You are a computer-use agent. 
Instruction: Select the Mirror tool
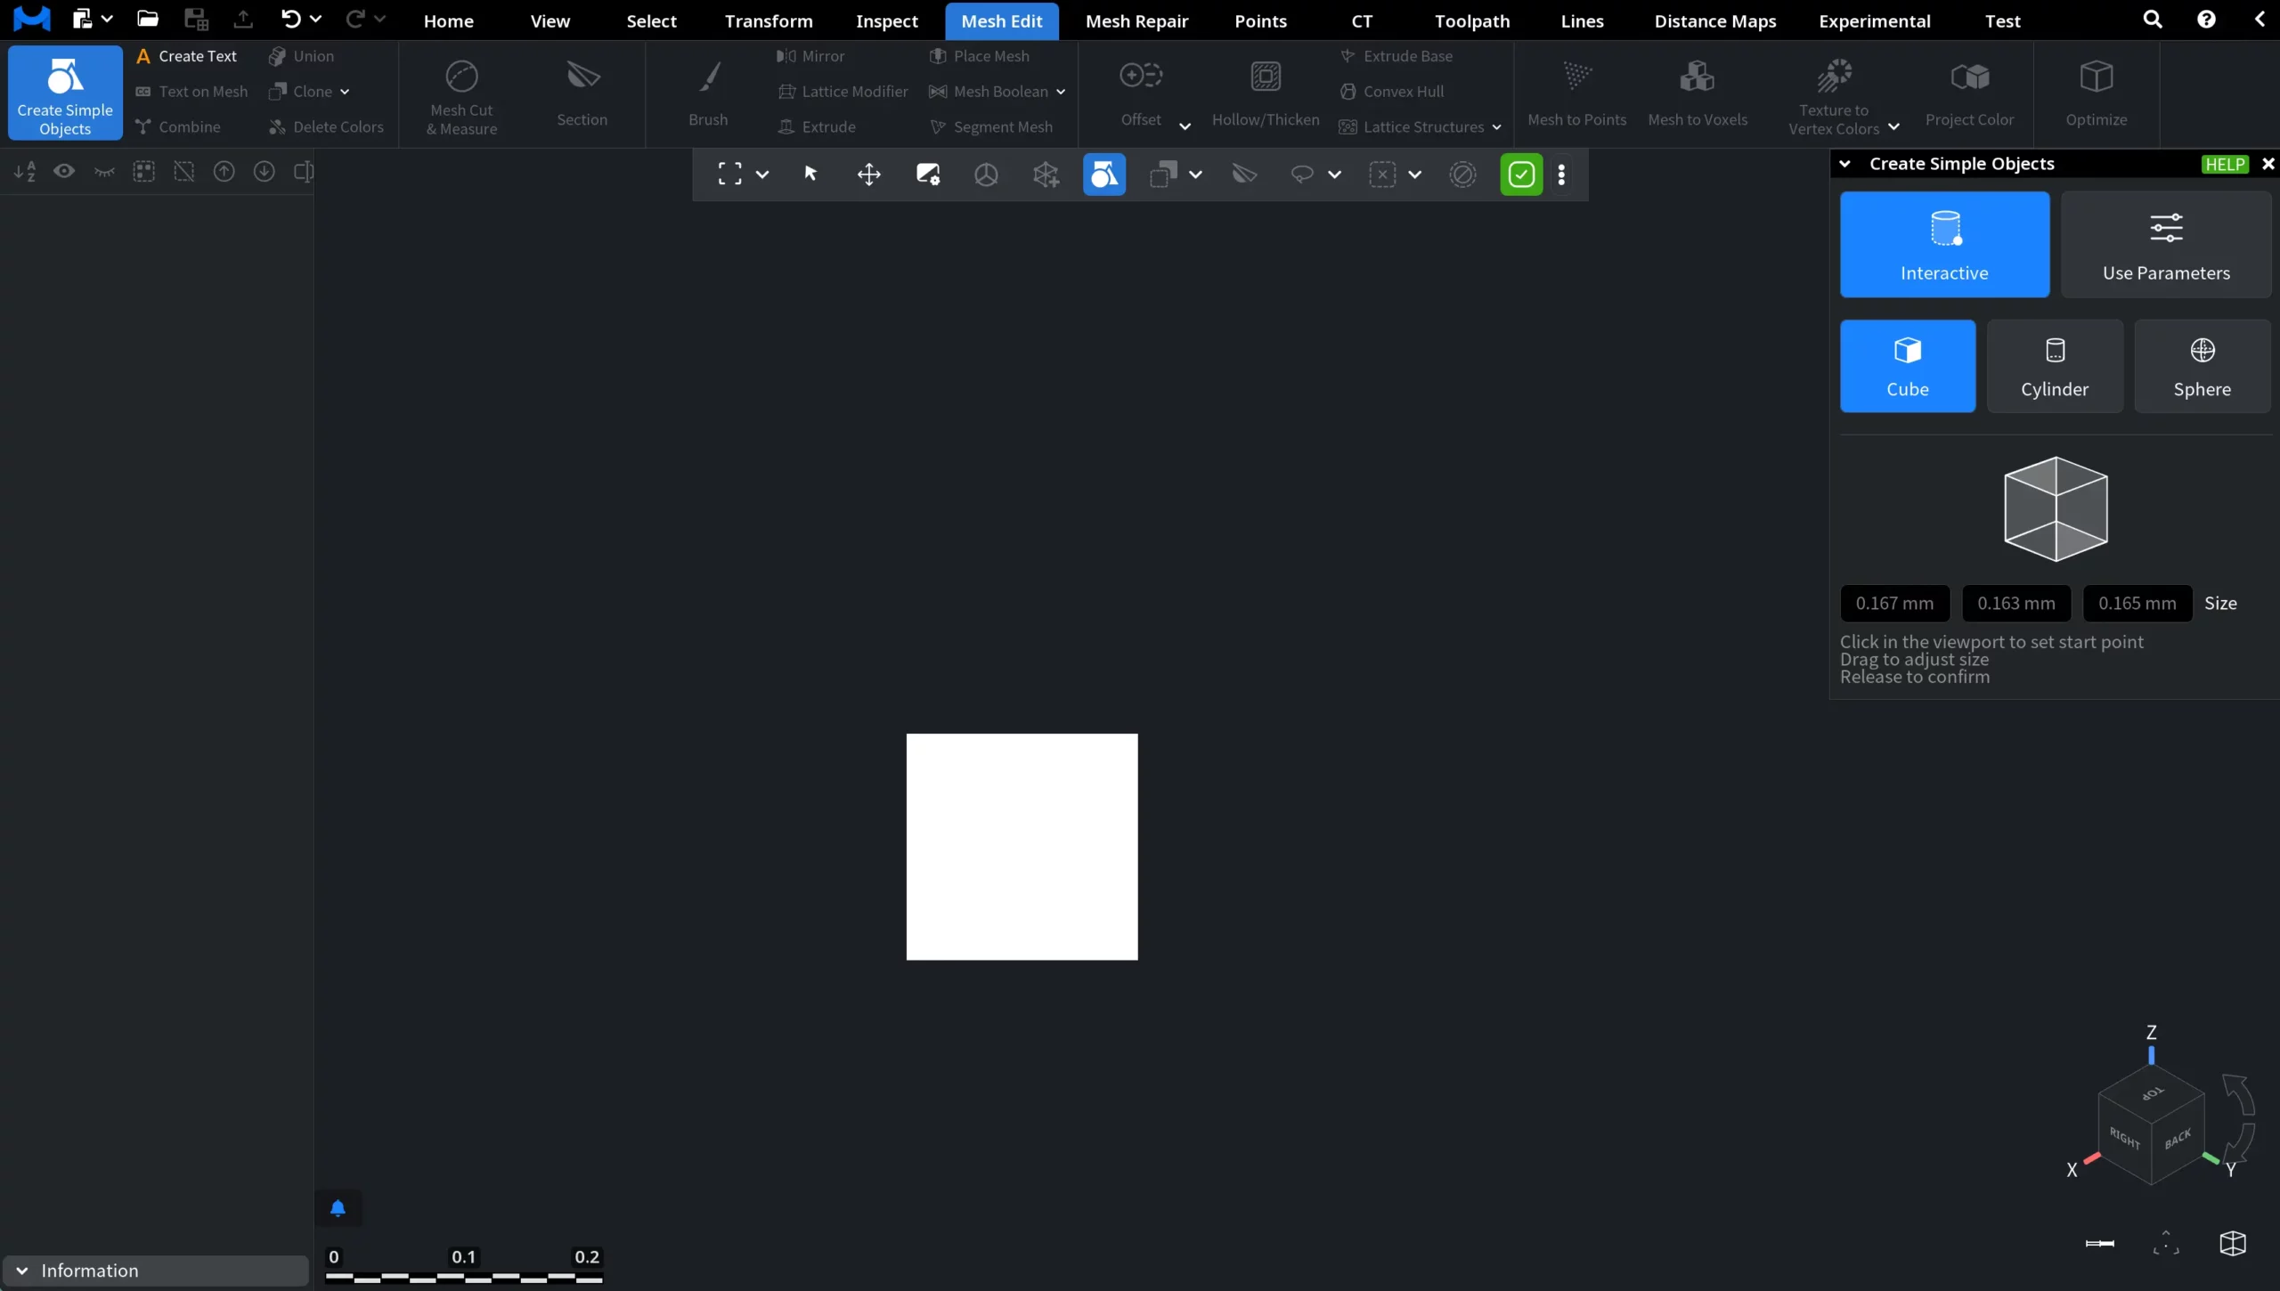(810, 56)
